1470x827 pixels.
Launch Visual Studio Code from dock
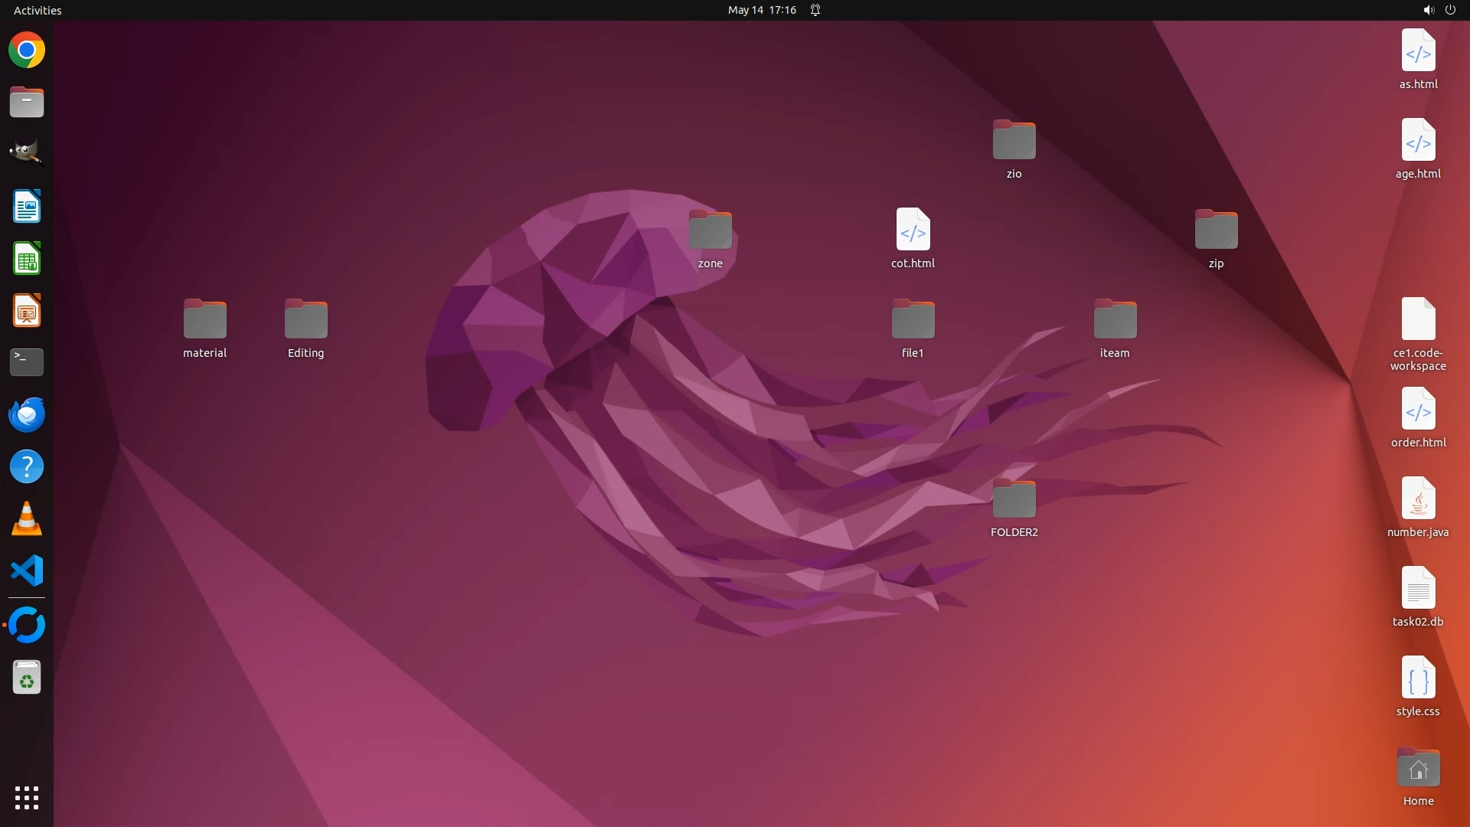(27, 571)
